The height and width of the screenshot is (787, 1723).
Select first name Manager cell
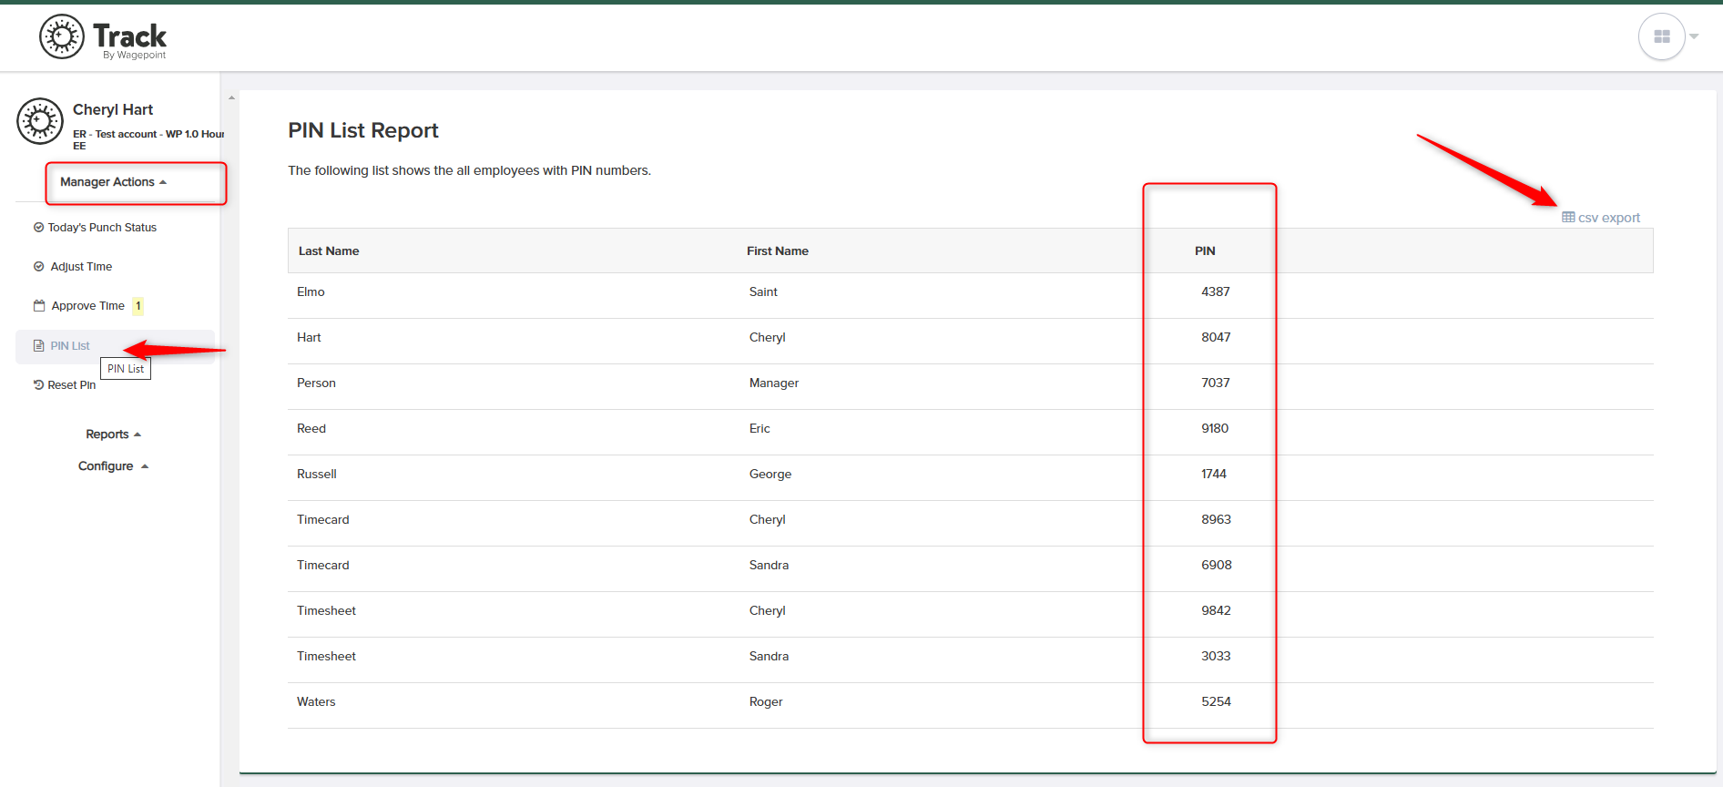pos(774,383)
